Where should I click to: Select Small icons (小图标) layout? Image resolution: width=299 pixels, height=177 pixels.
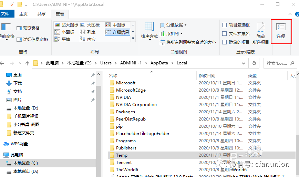[x=64, y=32]
